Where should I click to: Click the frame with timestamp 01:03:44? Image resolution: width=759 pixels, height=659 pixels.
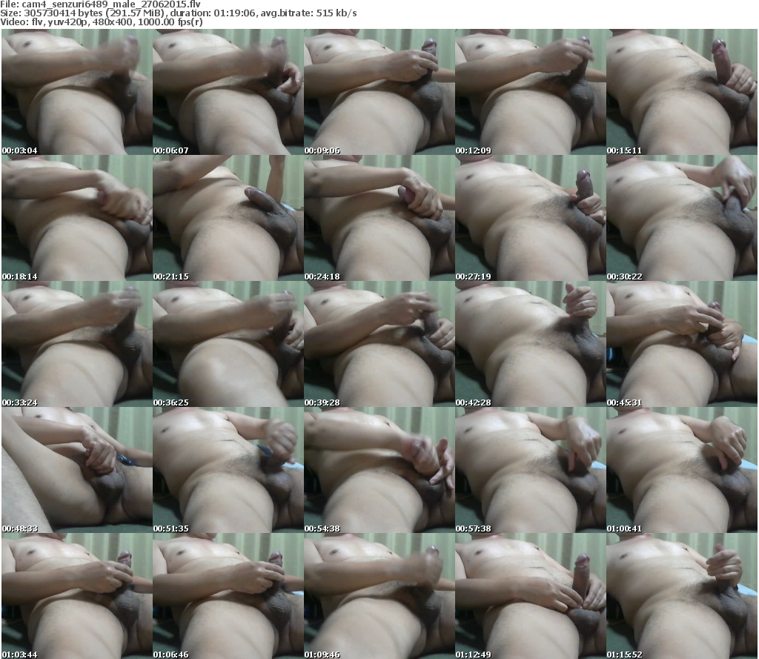click(77, 596)
